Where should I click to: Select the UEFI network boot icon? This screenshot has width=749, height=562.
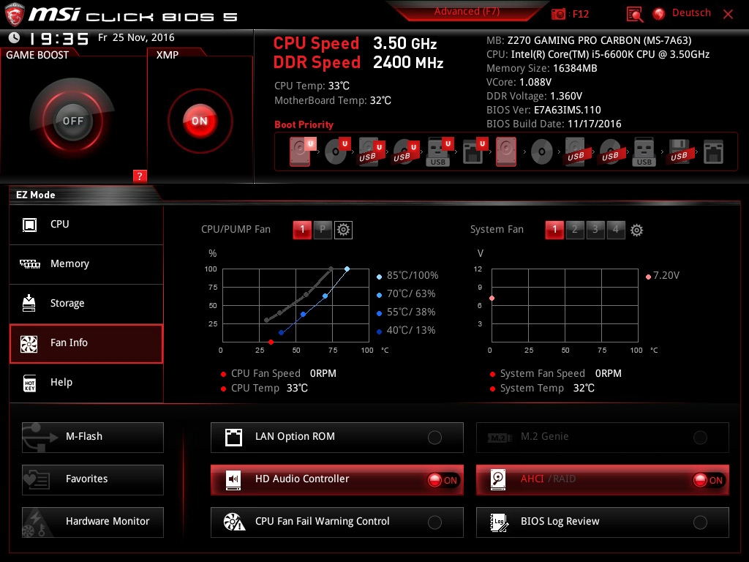tap(474, 151)
